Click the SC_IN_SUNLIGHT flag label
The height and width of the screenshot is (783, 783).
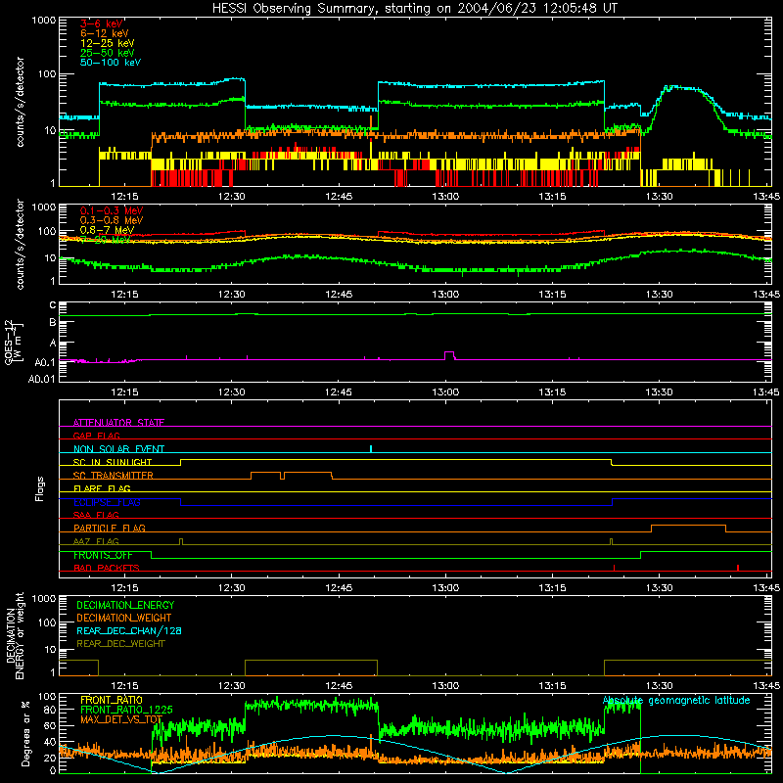[113, 462]
